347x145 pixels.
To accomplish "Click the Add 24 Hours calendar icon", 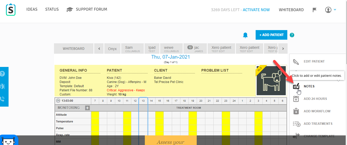I will tap(296, 99).
